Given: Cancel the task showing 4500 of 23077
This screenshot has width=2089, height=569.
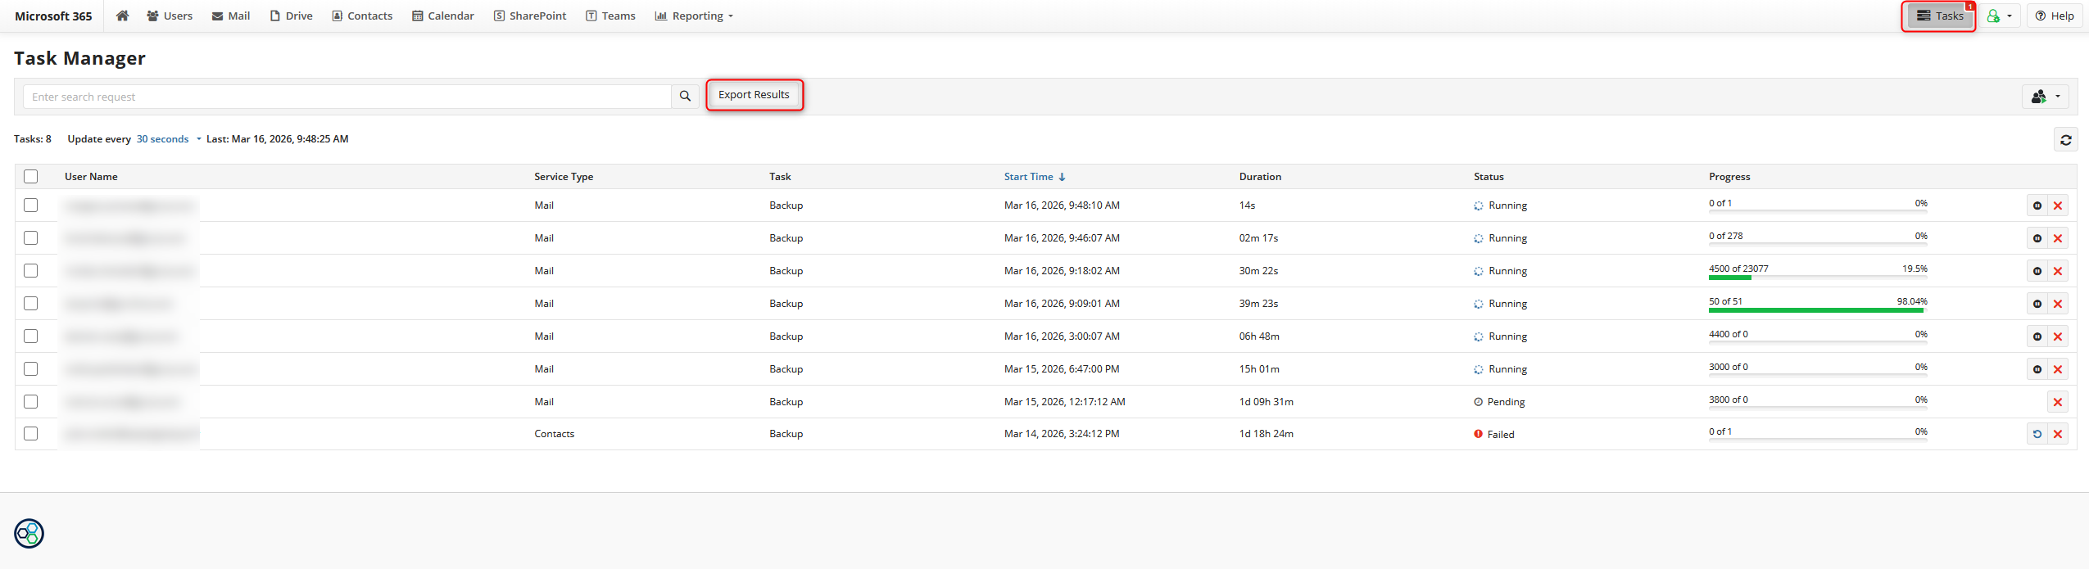Looking at the screenshot, I should tap(2057, 271).
